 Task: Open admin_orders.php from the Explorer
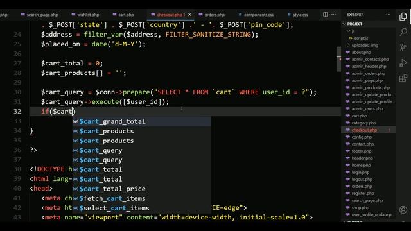click(x=368, y=73)
